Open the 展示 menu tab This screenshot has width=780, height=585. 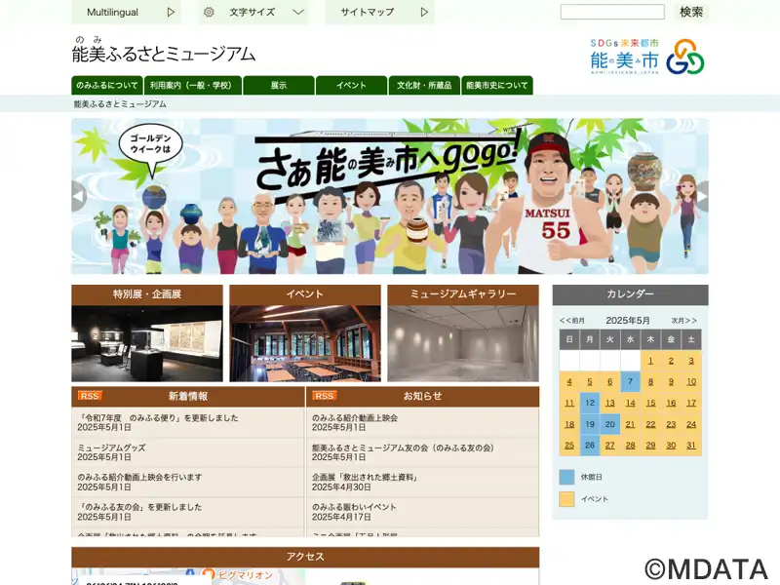coord(279,85)
